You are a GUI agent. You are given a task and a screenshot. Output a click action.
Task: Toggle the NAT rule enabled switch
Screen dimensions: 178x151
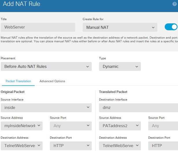tap(171, 27)
